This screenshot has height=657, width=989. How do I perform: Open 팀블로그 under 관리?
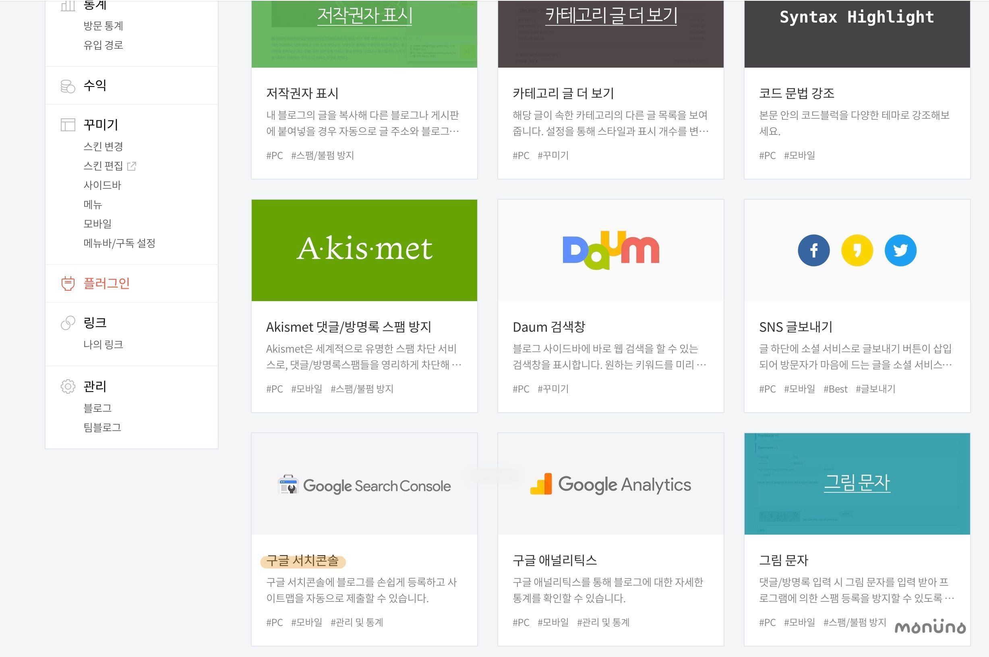coord(102,428)
